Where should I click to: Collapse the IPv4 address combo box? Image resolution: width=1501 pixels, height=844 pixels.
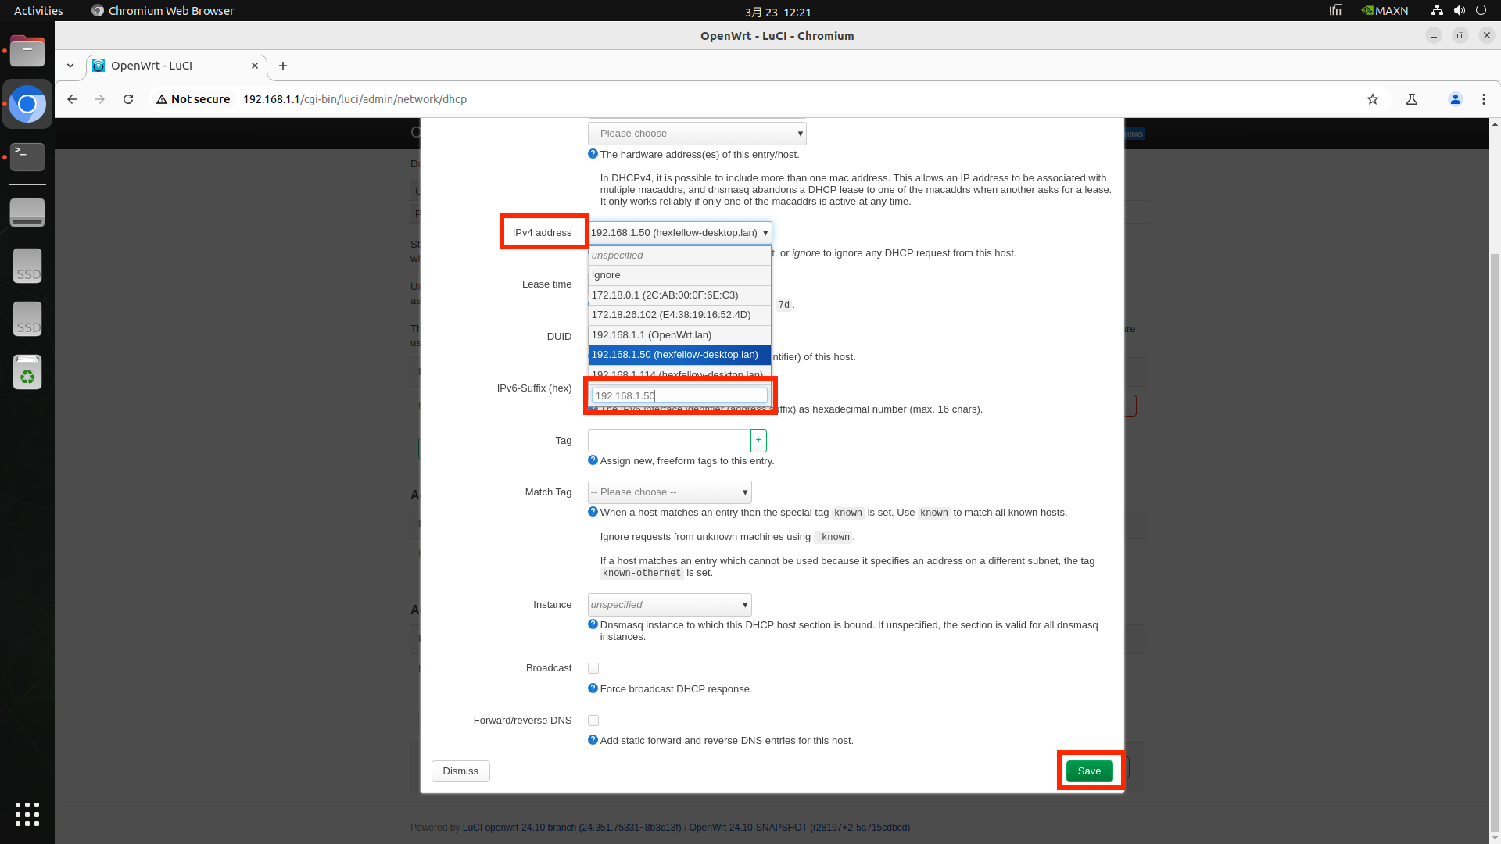[x=765, y=233]
